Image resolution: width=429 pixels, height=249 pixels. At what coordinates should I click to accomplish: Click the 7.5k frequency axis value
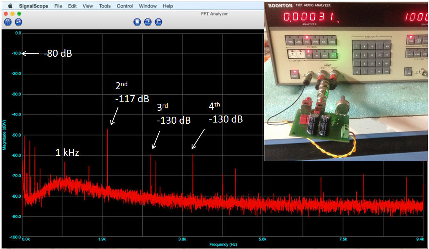point(343,239)
